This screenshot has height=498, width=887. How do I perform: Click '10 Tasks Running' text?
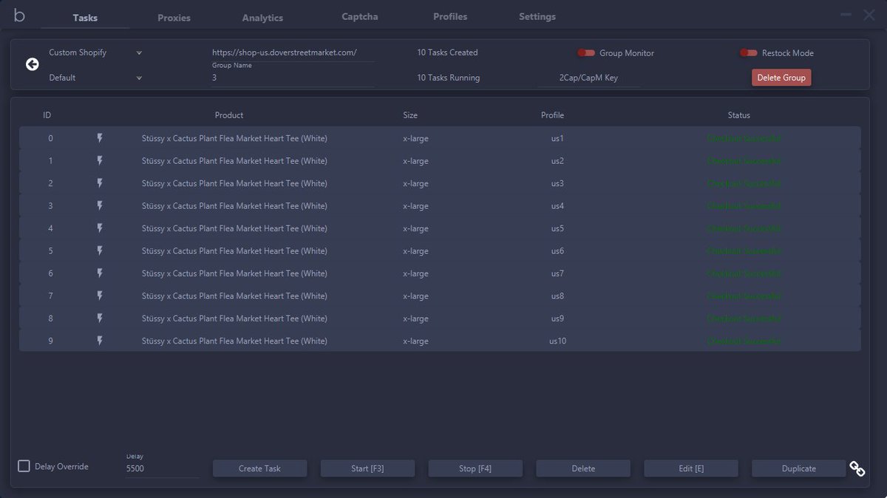point(448,78)
